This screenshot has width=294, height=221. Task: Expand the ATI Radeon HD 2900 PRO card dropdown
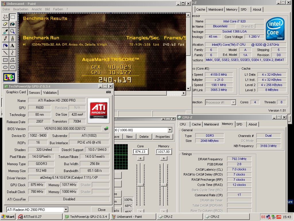66,209
